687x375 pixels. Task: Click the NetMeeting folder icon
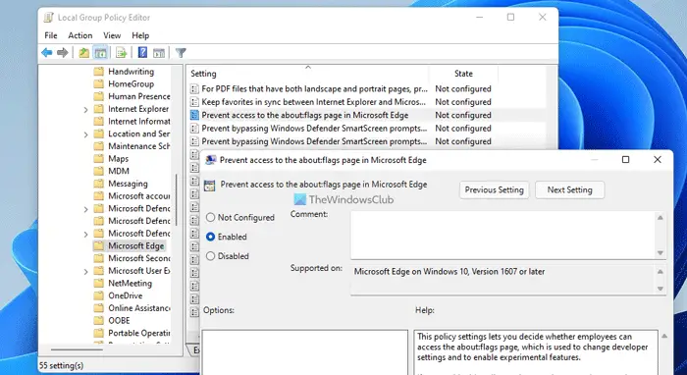[99, 283]
